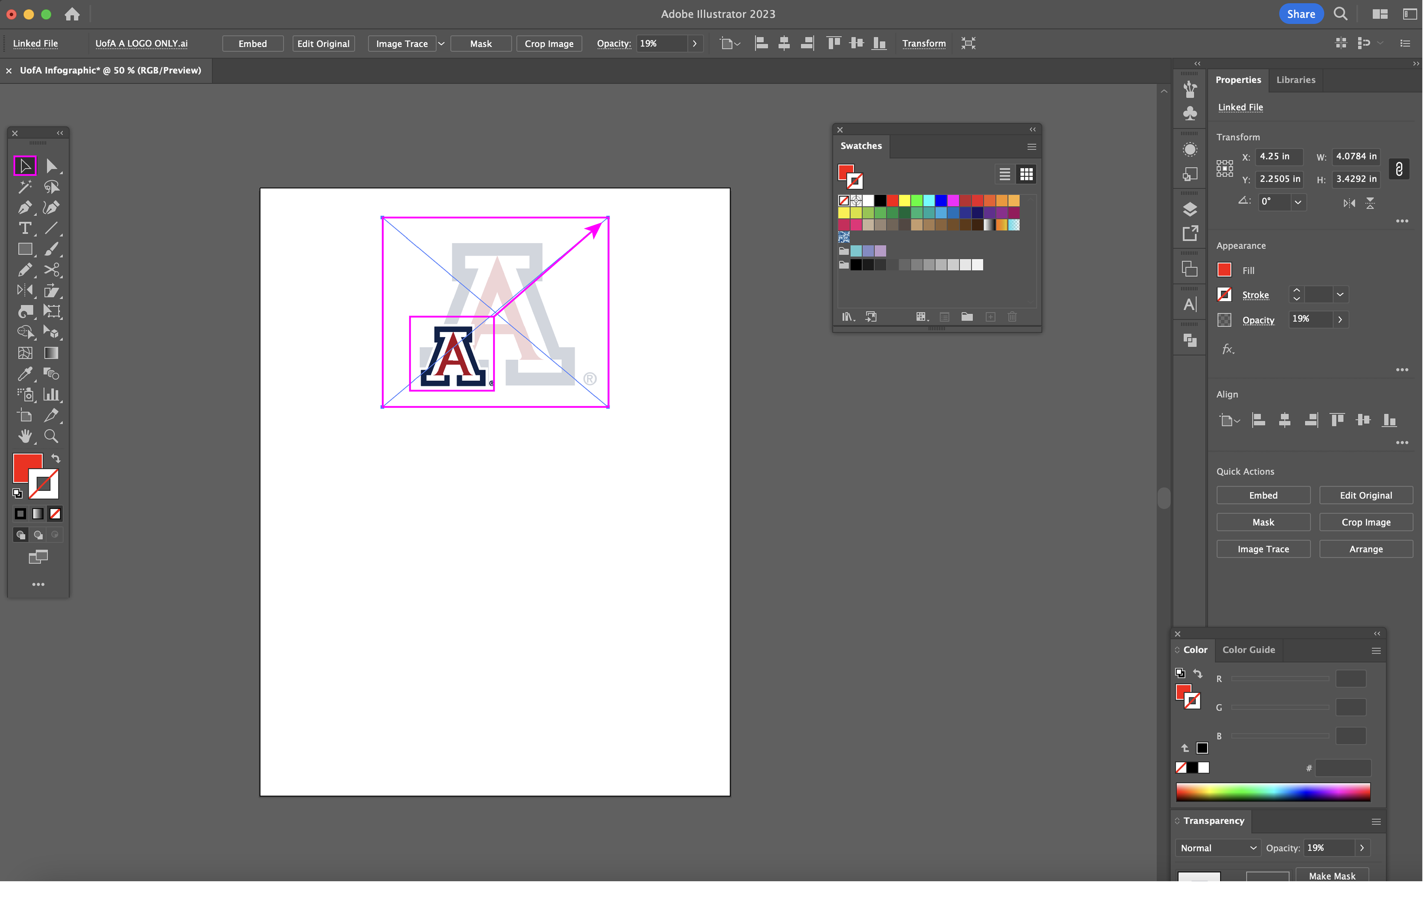
Task: Toggle constrain width and height proportions
Action: (x=1399, y=169)
